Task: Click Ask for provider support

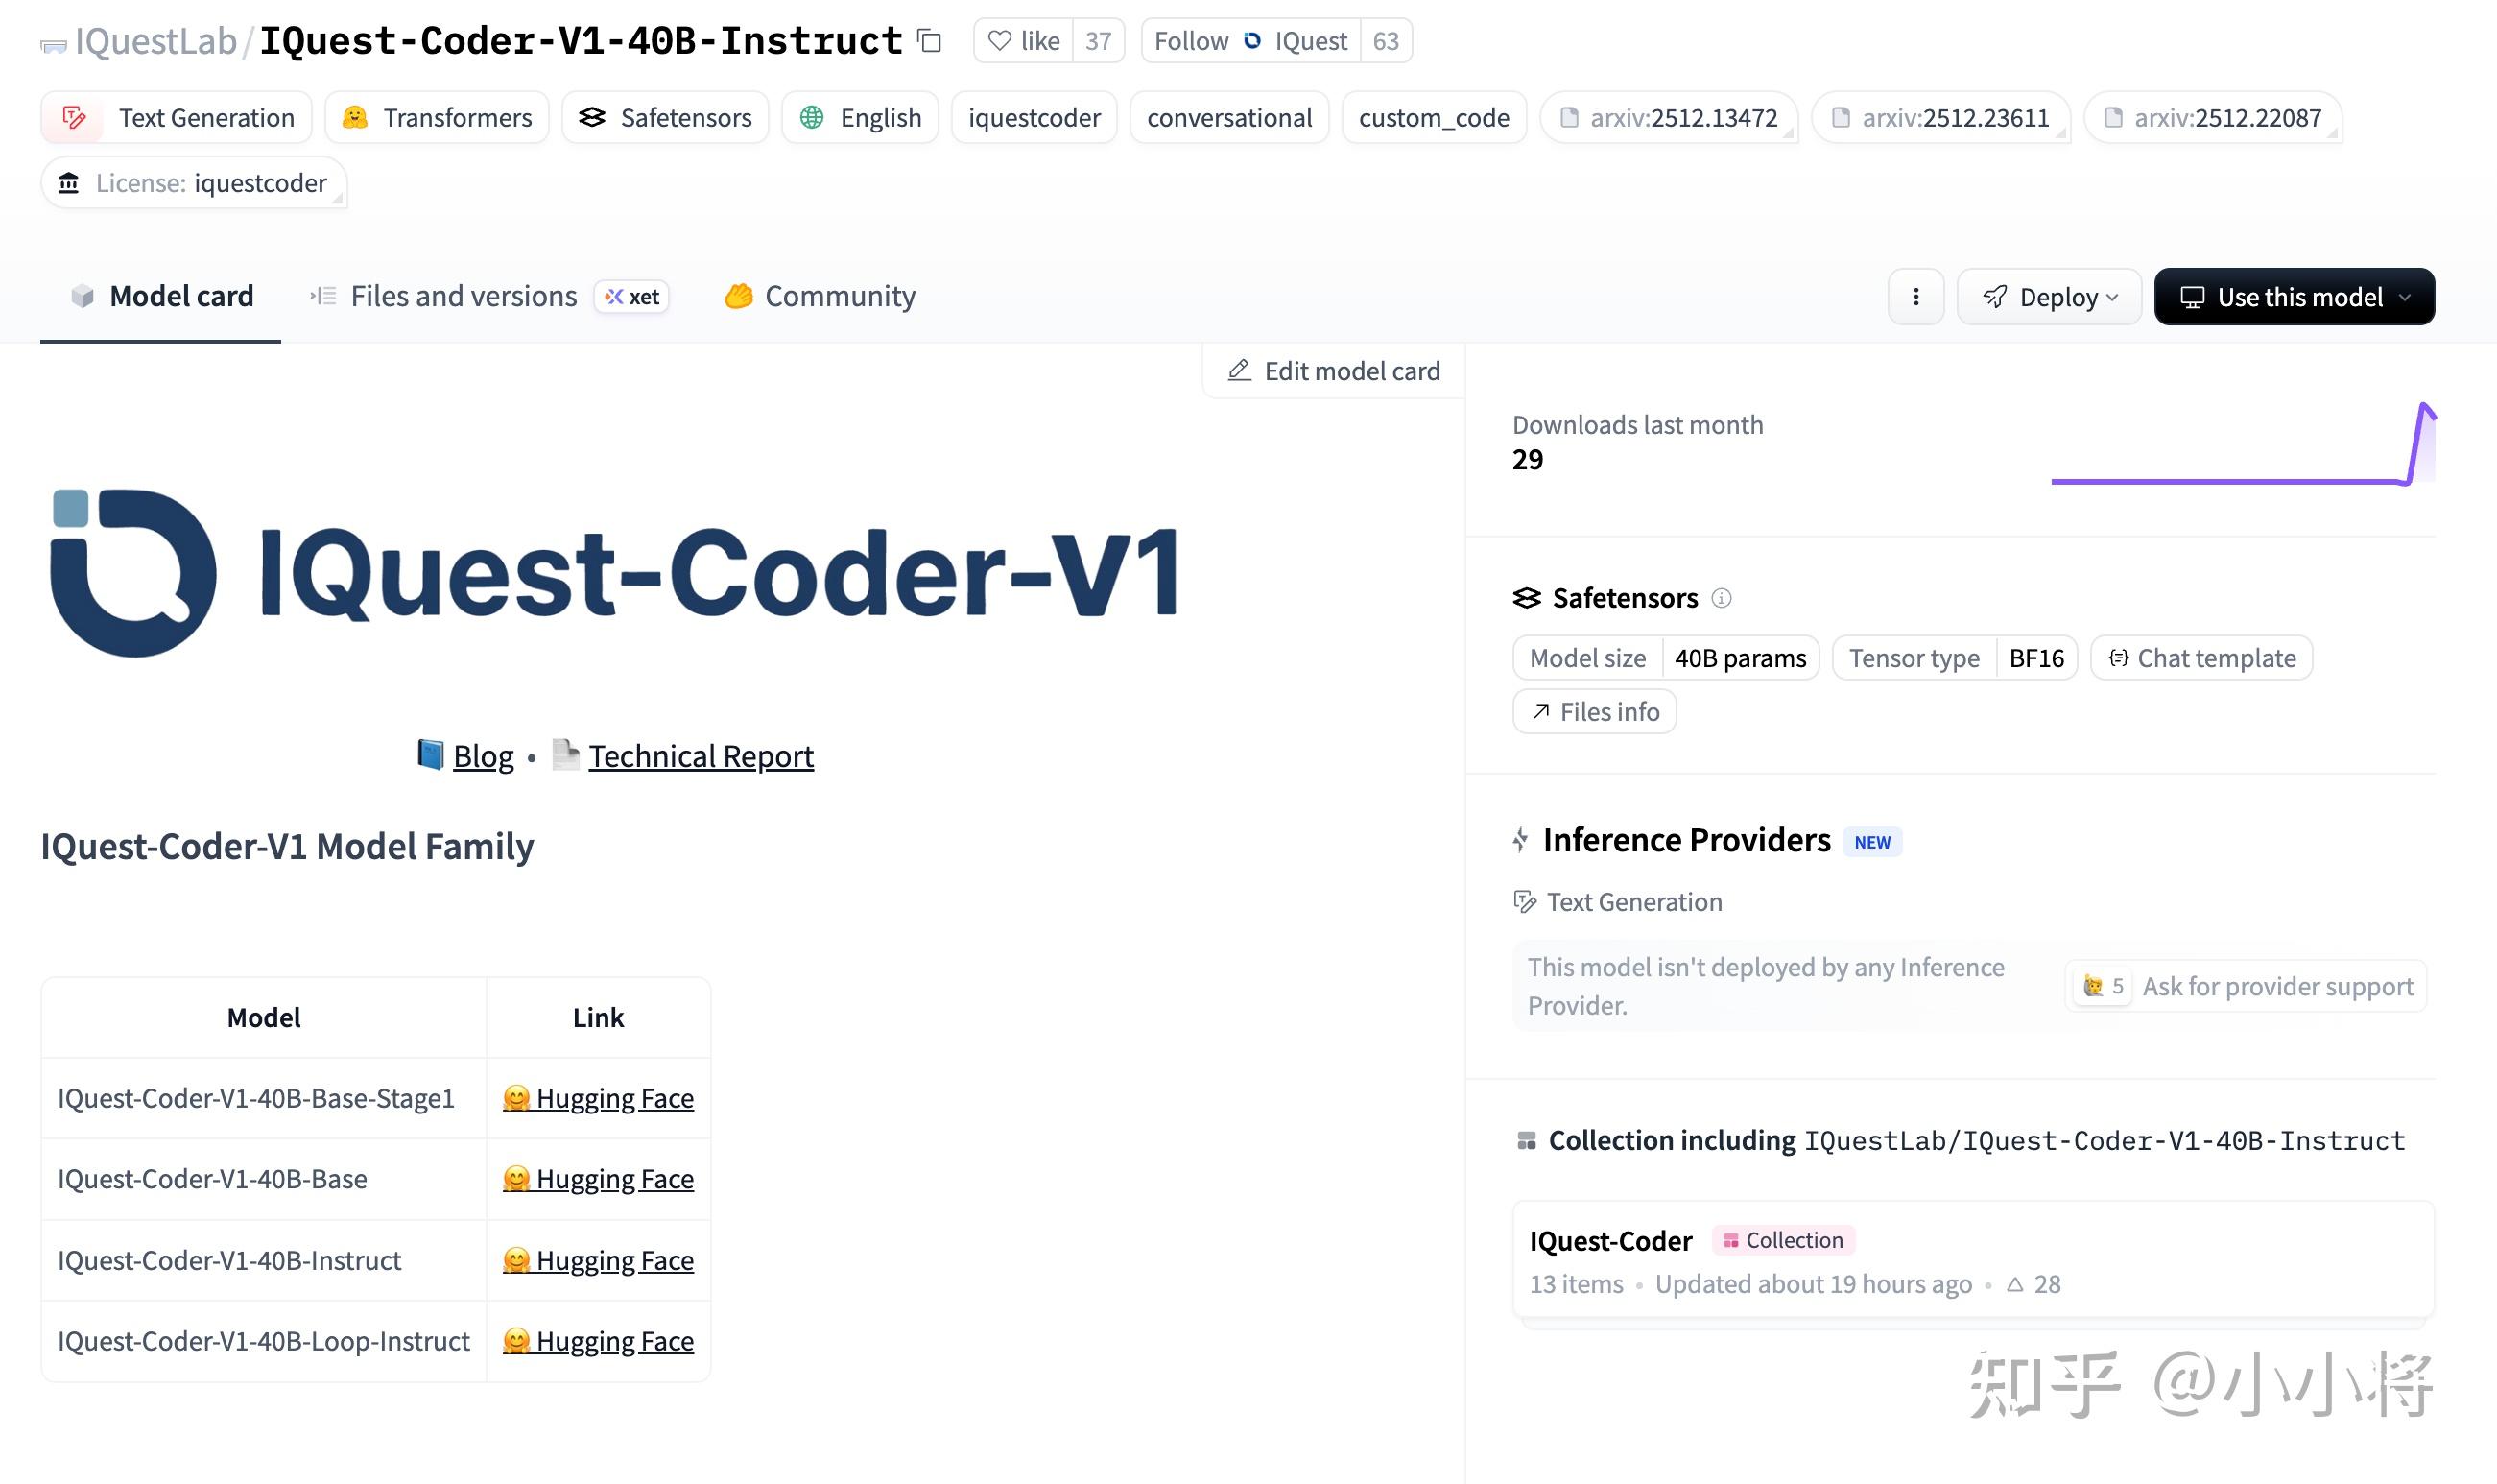Action: pyautogui.click(x=2276, y=987)
